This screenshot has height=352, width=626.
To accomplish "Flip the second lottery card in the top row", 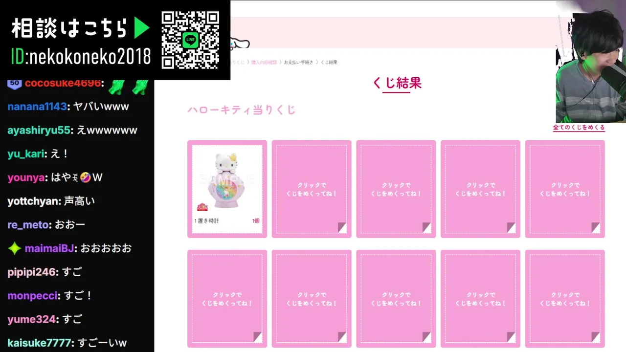I will 312,189.
